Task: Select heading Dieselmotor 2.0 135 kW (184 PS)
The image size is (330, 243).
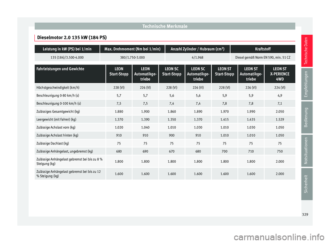Action: [x=72, y=37]
